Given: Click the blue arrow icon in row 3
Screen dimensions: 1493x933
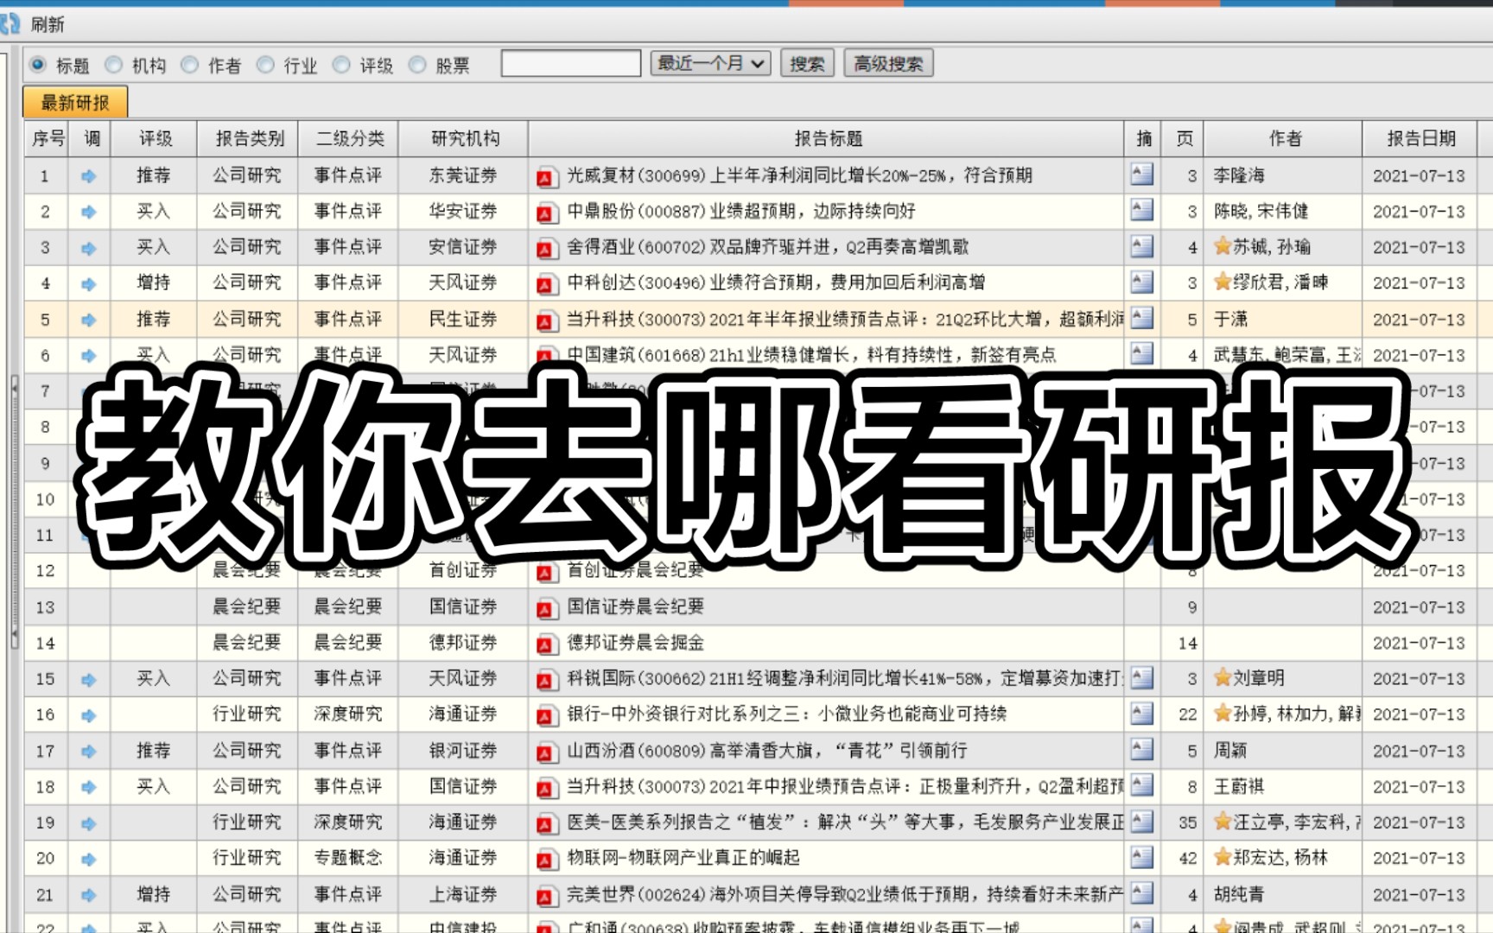Looking at the screenshot, I should click(89, 248).
